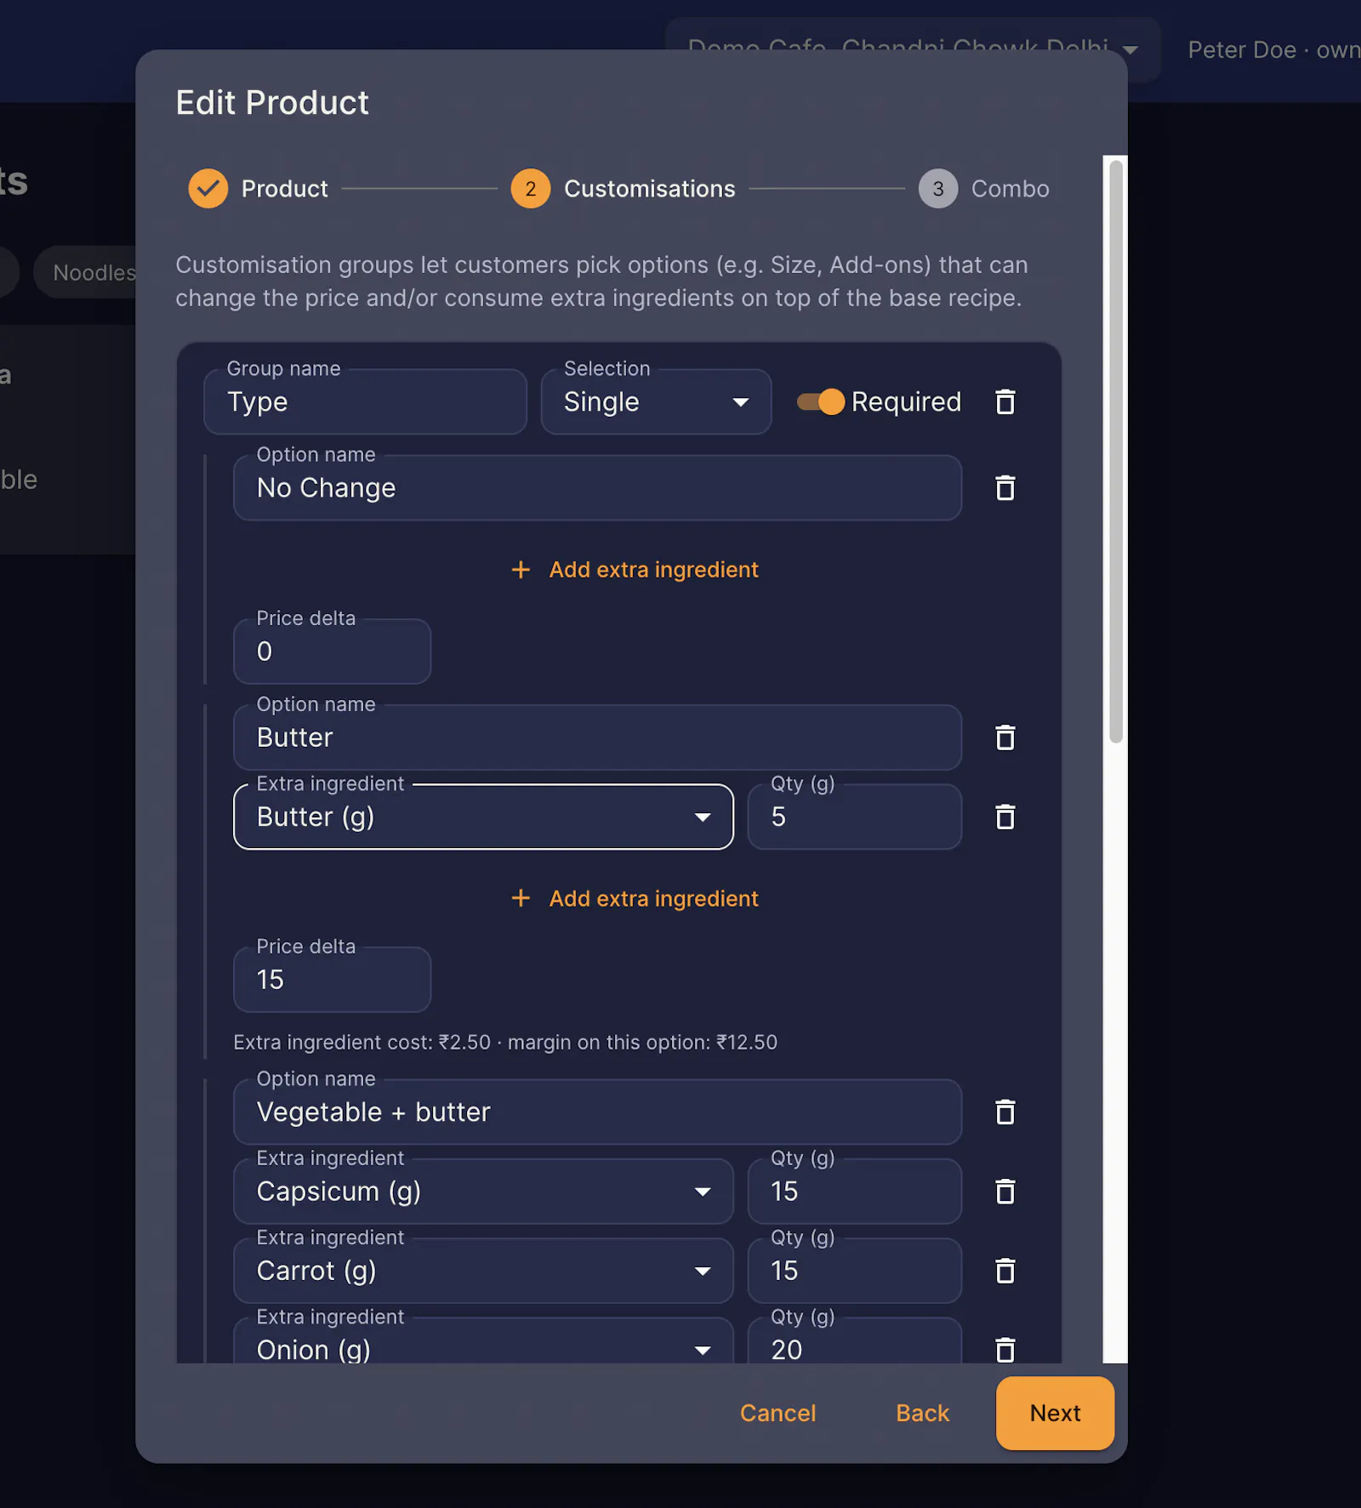Viewport: 1361px width, 1508px height.
Task: Click the step 3 Combo circle
Action: (x=938, y=189)
